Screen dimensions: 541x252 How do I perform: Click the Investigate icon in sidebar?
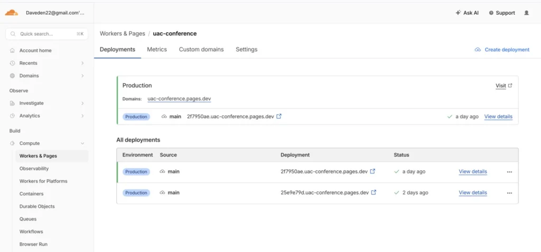pyautogui.click(x=13, y=103)
